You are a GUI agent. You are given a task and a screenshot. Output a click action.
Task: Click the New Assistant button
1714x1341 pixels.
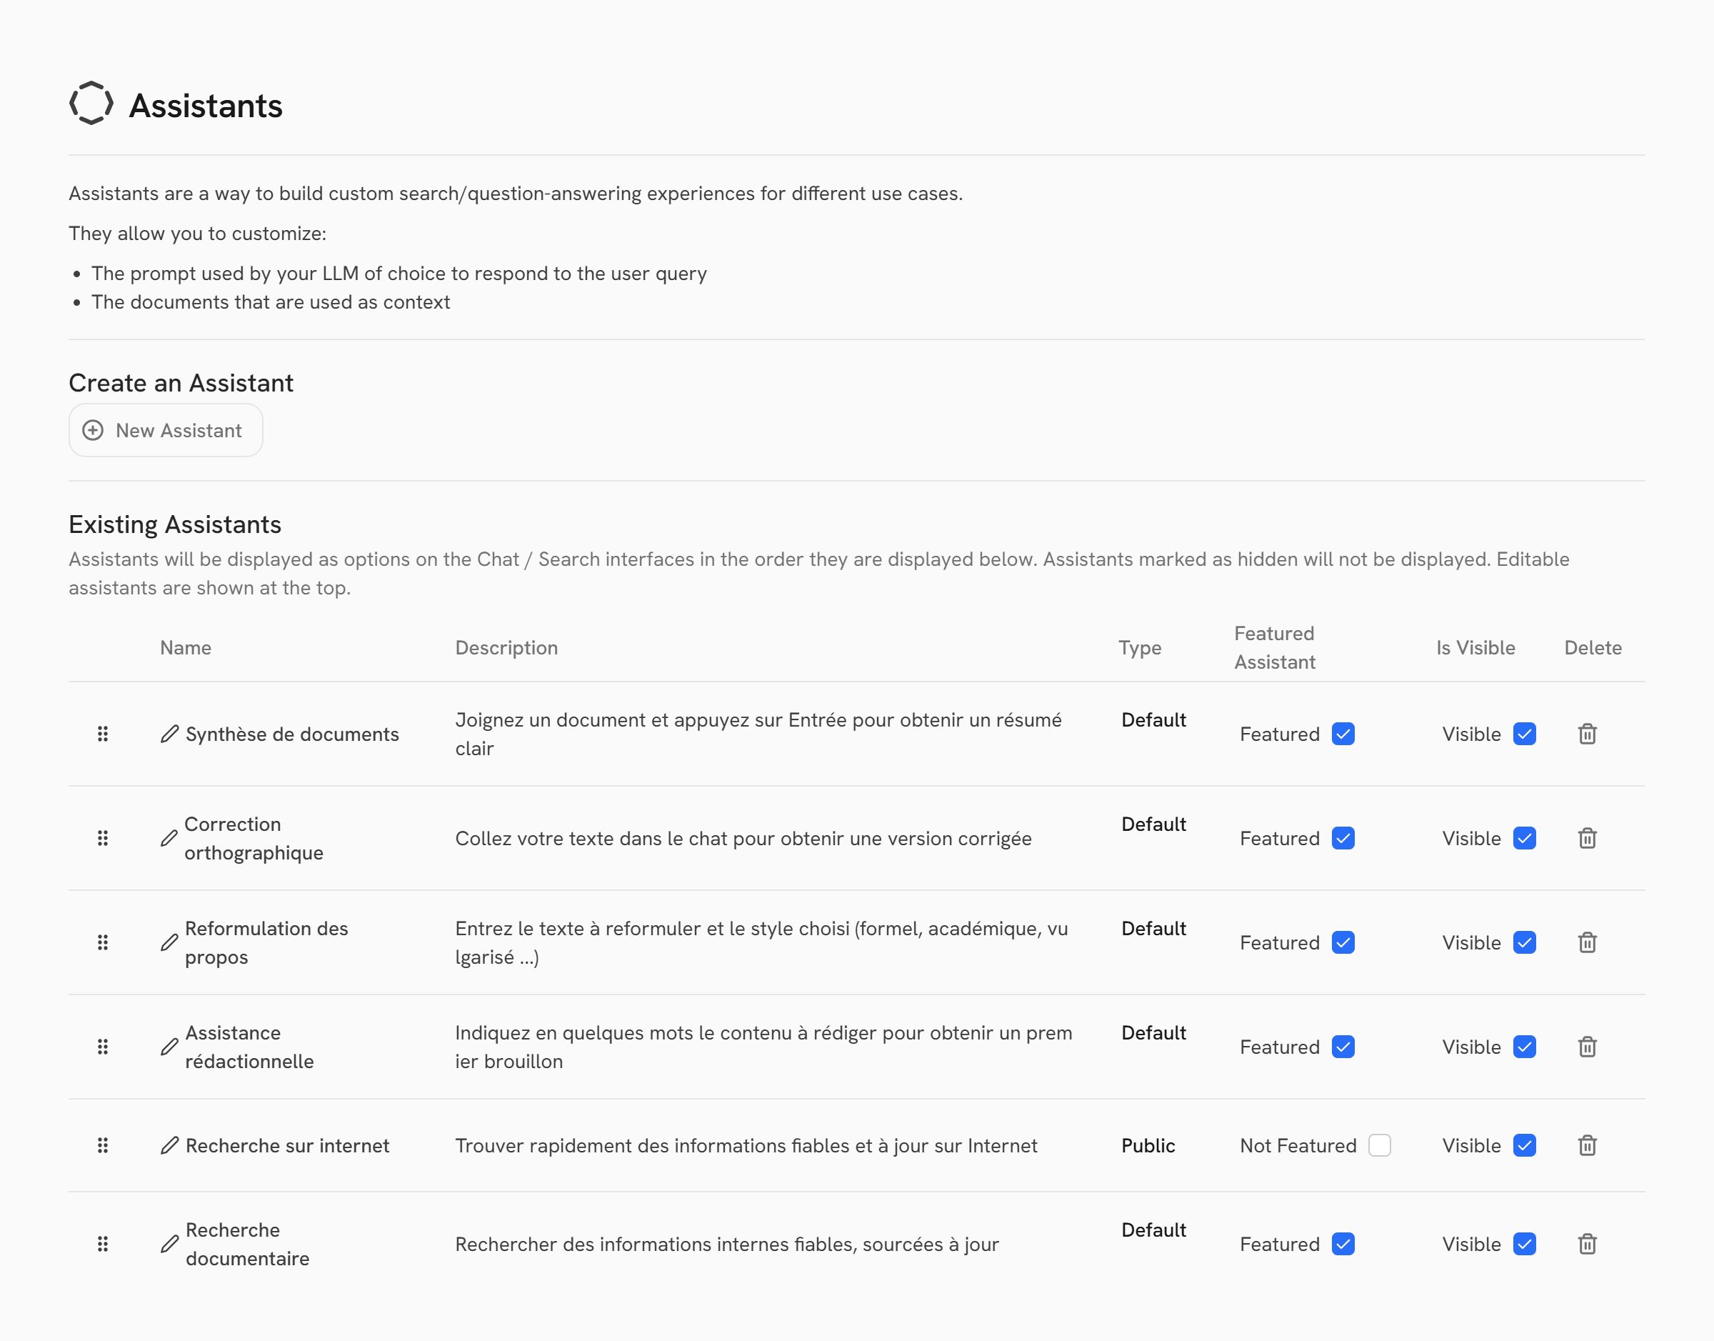click(166, 430)
